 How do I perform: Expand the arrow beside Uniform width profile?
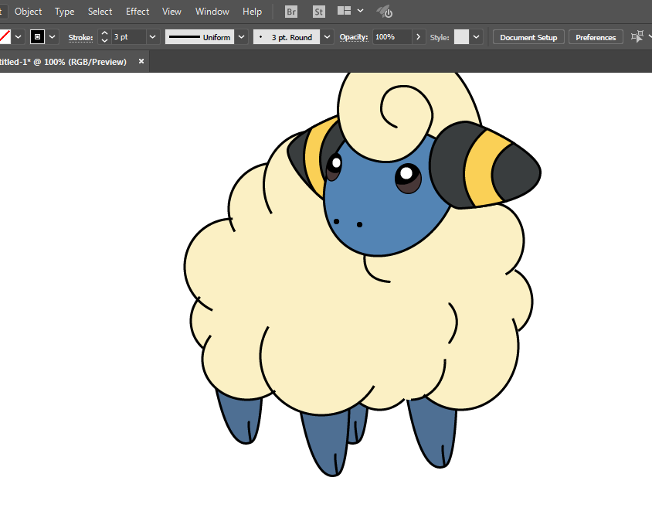241,37
